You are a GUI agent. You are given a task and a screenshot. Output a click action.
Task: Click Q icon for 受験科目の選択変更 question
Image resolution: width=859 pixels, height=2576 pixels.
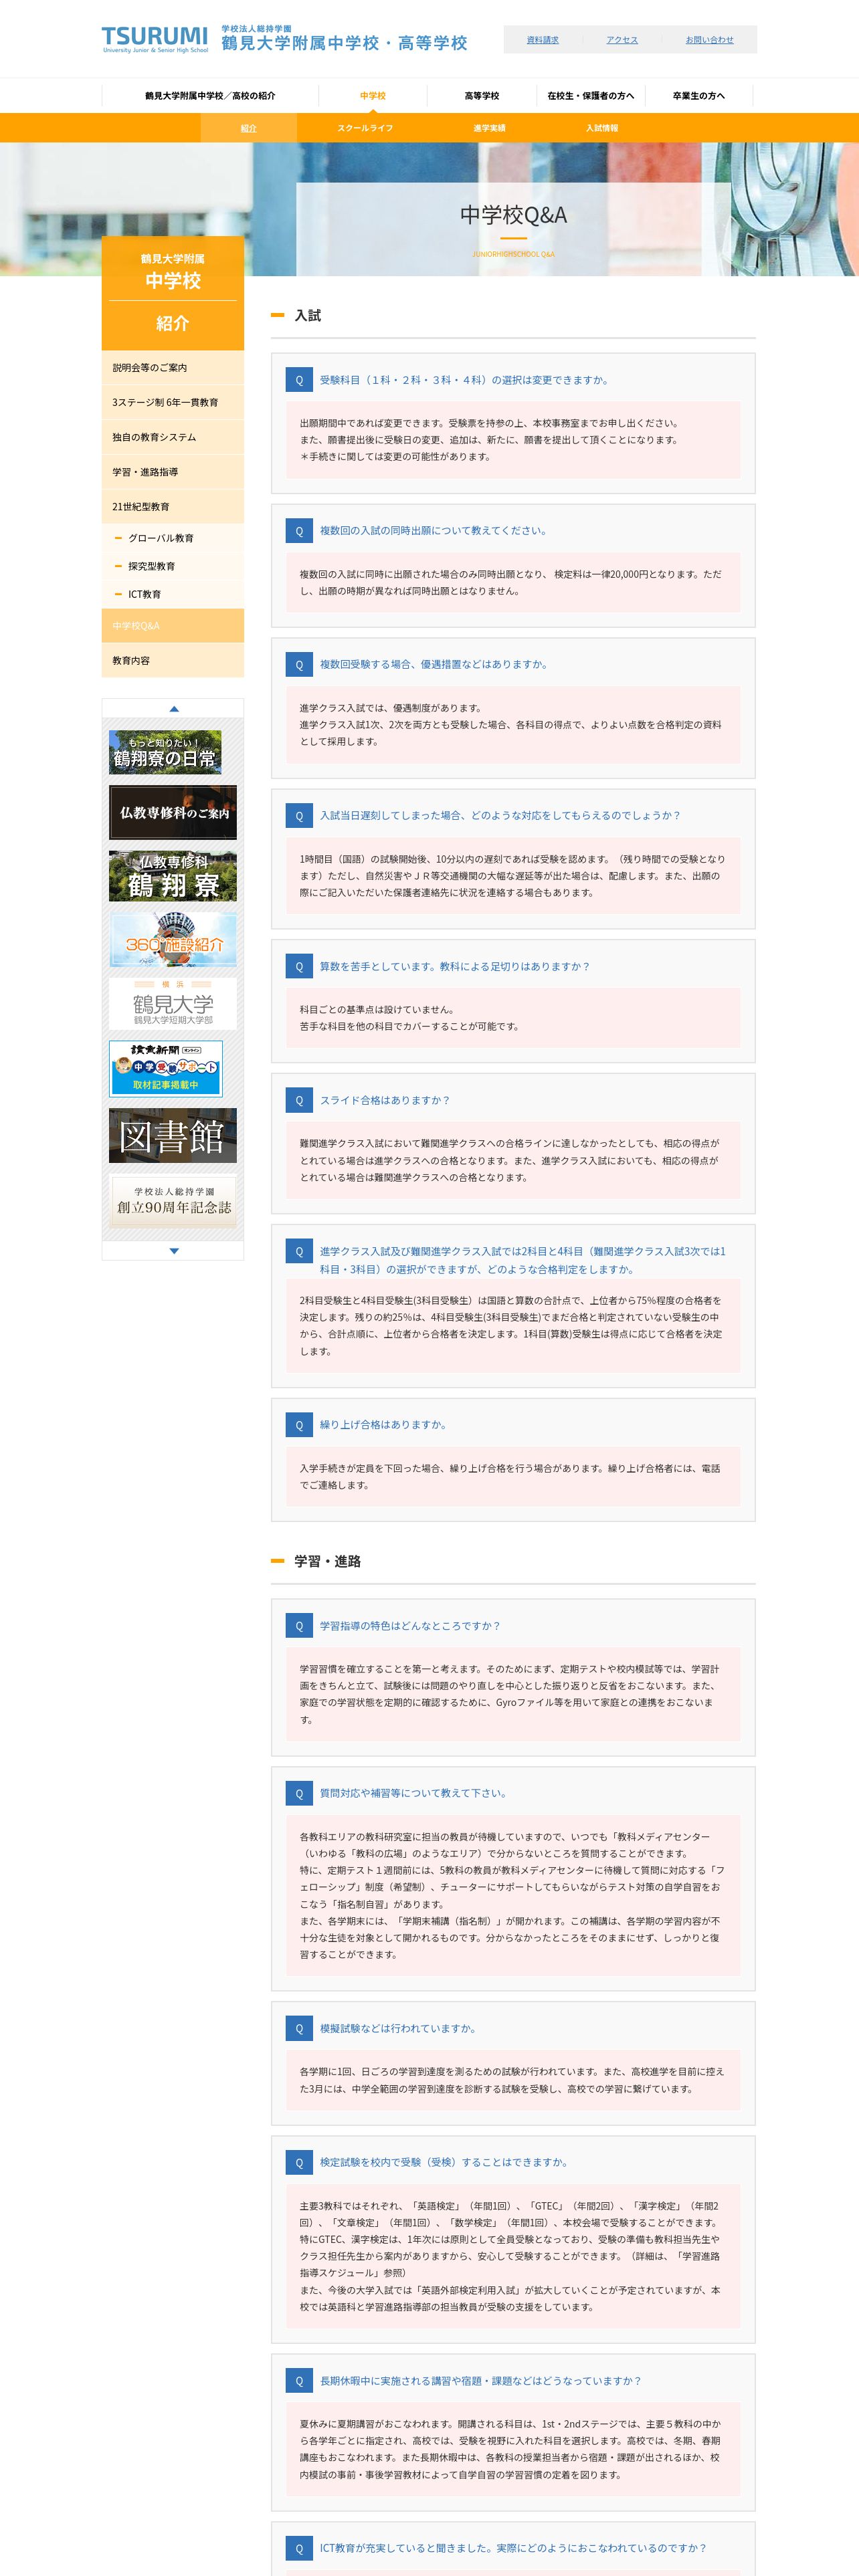tap(298, 380)
